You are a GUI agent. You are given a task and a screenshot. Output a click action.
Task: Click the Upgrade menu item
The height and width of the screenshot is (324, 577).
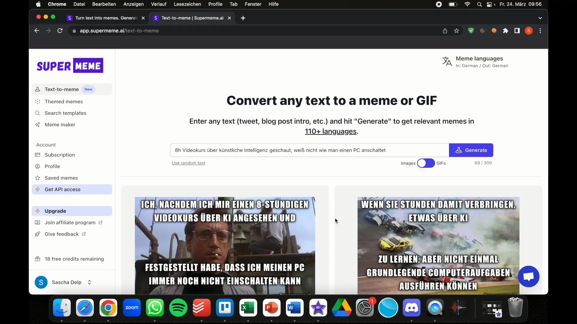pos(56,211)
